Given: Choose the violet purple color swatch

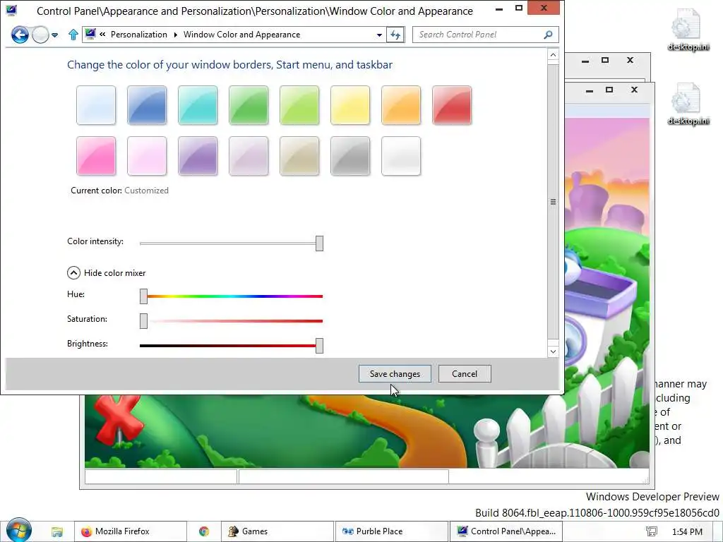Looking at the screenshot, I should tap(198, 156).
